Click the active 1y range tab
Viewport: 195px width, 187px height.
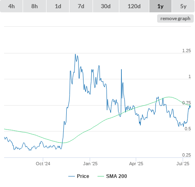(x=160, y=6)
